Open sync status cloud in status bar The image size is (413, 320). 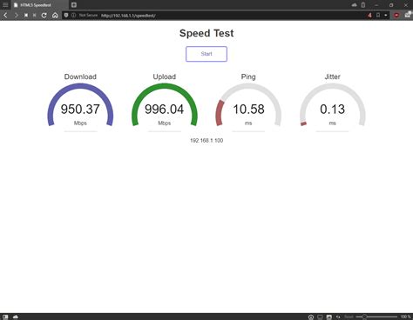tap(16, 317)
